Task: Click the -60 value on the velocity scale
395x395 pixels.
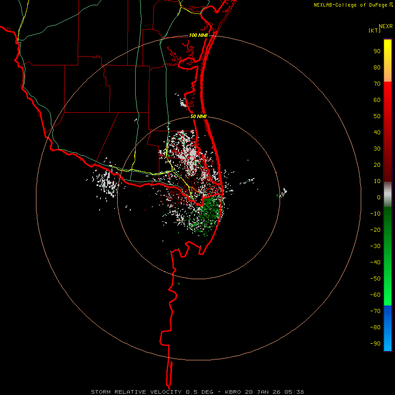Action: (x=375, y=295)
